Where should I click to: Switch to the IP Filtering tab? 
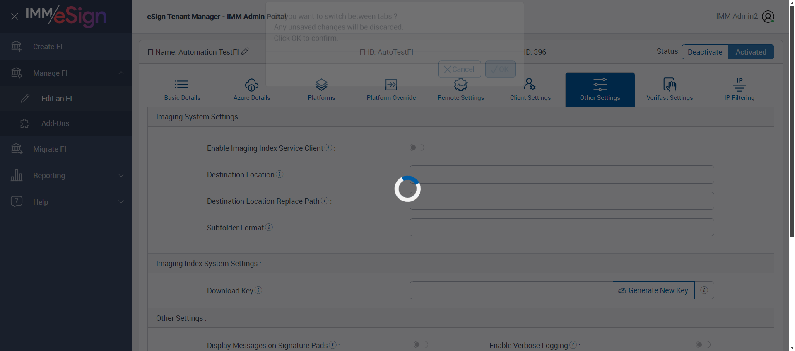(740, 90)
